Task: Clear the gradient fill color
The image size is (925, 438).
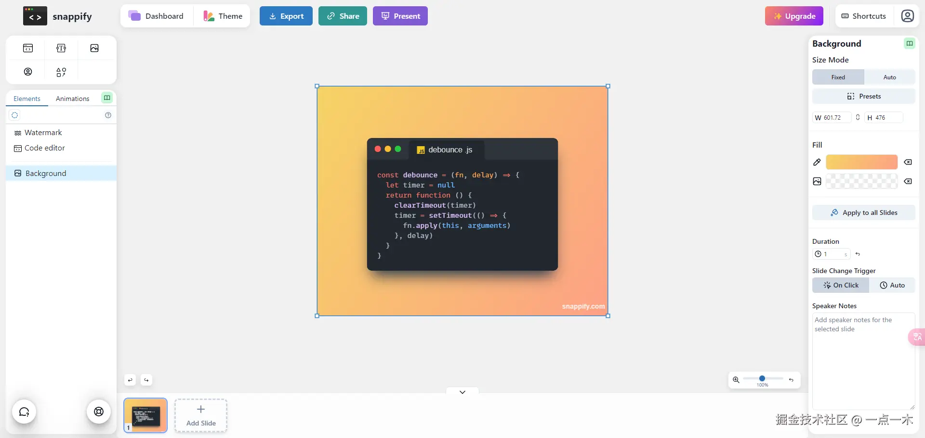Action: pos(908,162)
